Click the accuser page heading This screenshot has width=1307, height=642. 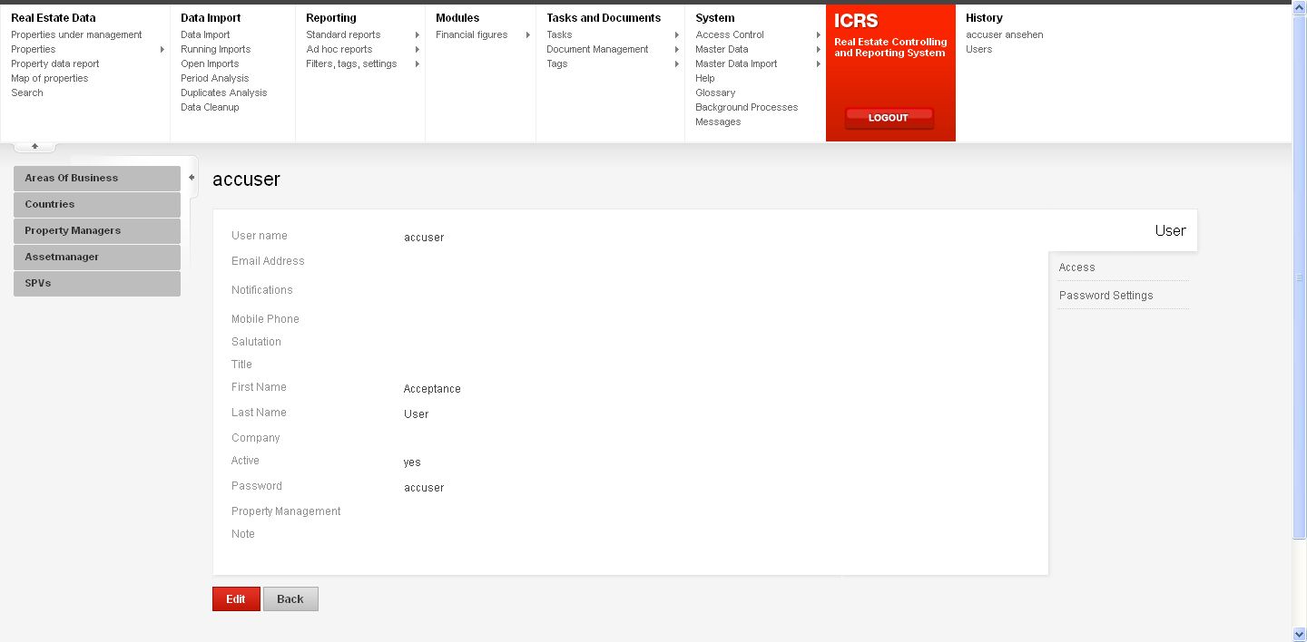coord(246,180)
